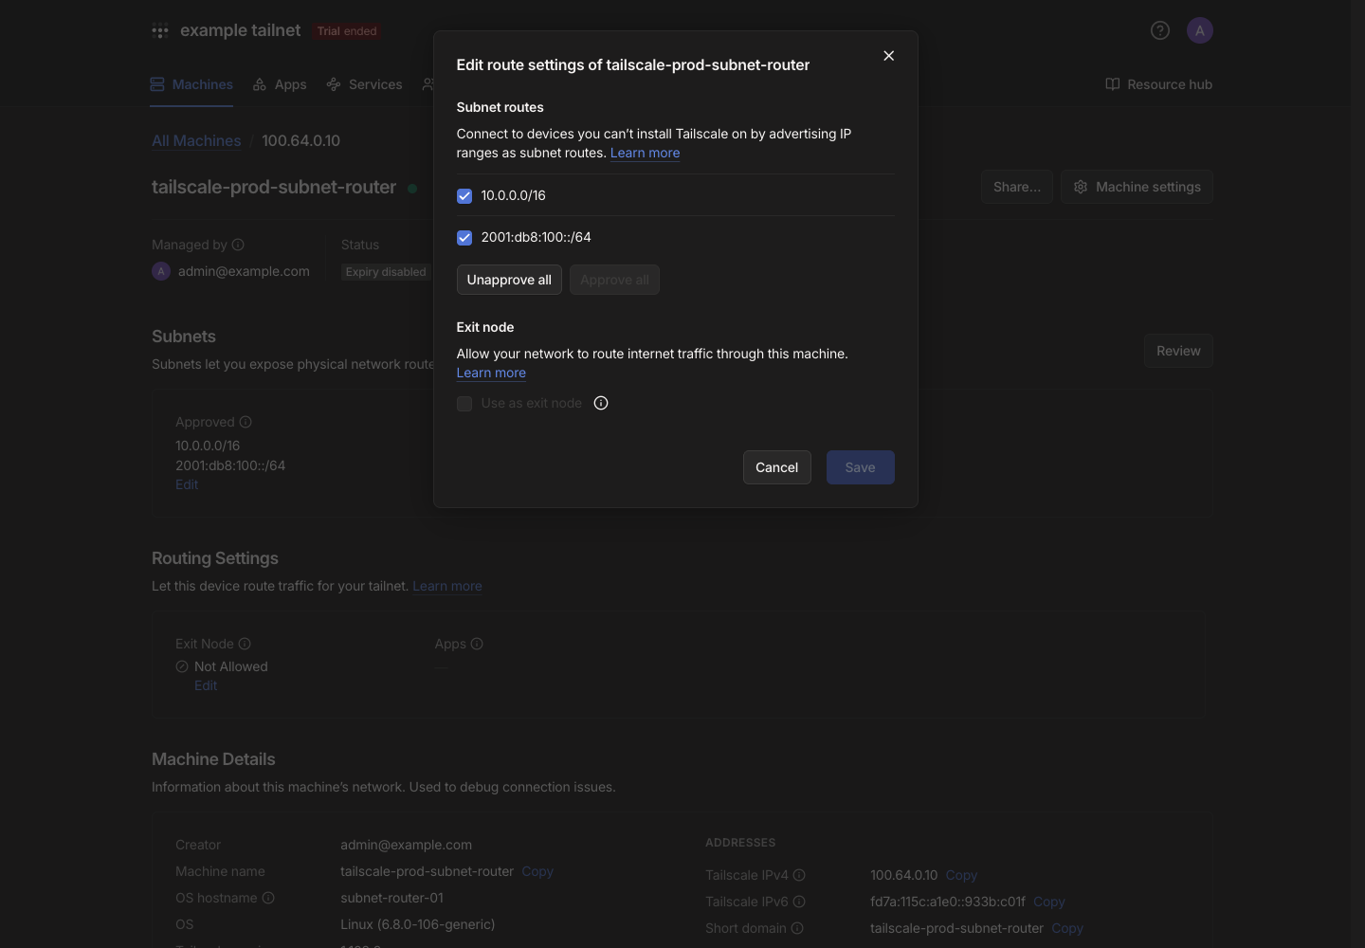The height and width of the screenshot is (948, 1365).
Task: Switch to the Apps tab
Action: click(x=280, y=84)
